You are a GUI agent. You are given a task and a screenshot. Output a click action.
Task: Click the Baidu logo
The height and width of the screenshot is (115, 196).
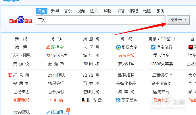pos(21,20)
